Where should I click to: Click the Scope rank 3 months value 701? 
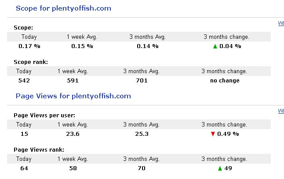tap(142, 80)
